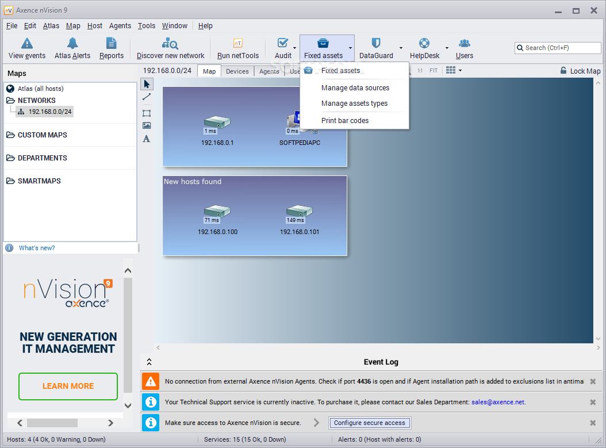The height and width of the screenshot is (448, 606).
Task: Dismiss the Technical Support message
Action: click(592, 403)
